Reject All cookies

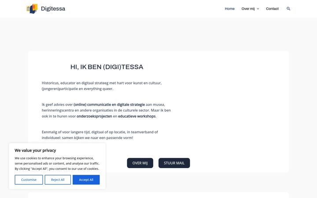[x=58, y=180]
